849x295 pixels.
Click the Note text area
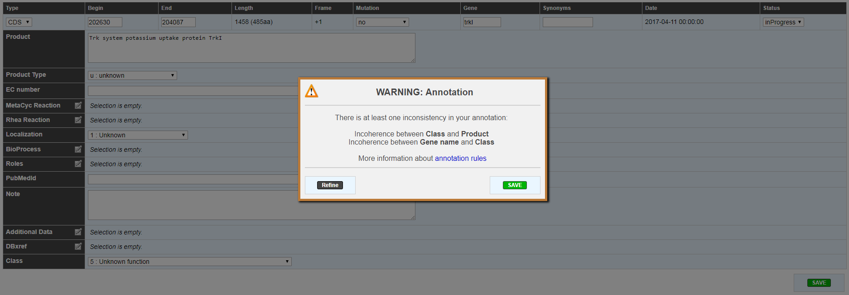click(x=251, y=205)
